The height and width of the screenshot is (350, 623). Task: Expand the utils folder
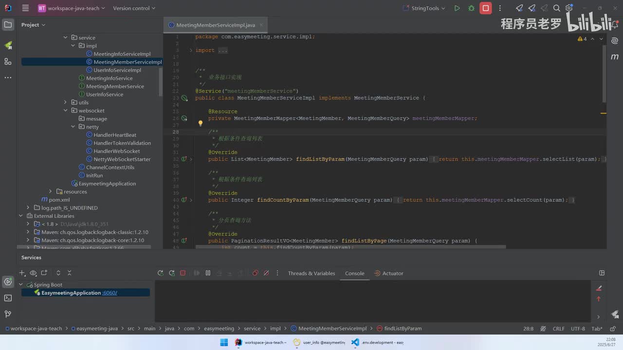[x=66, y=103]
